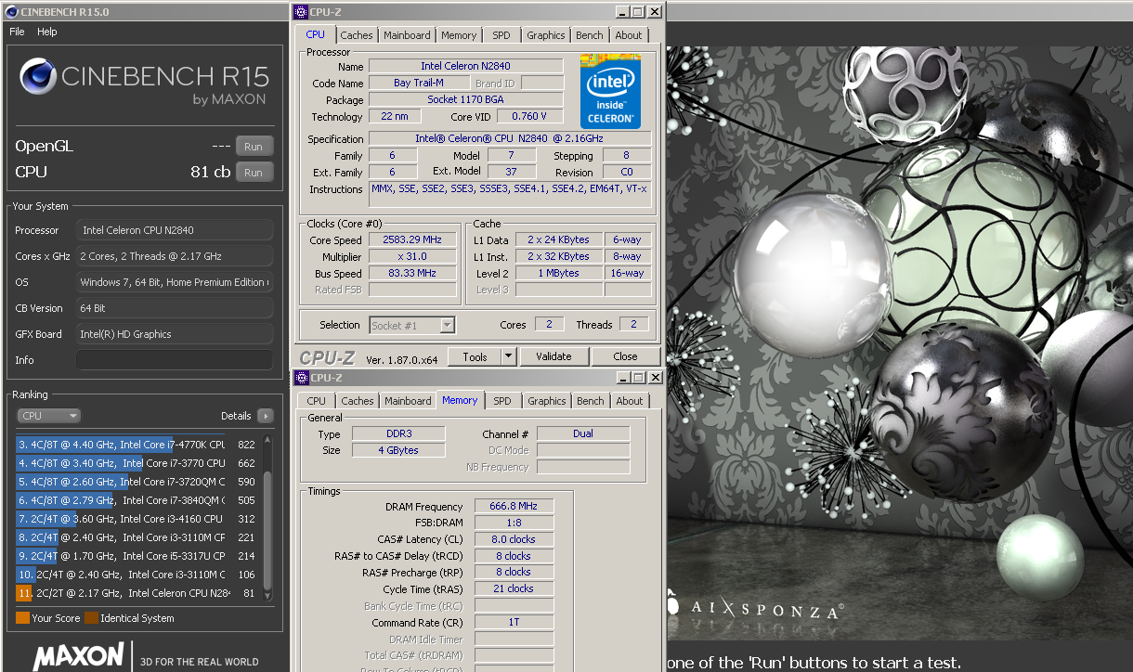Image resolution: width=1133 pixels, height=672 pixels.
Task: Click the Core Speed value 2583.29 MHz
Action: point(413,239)
